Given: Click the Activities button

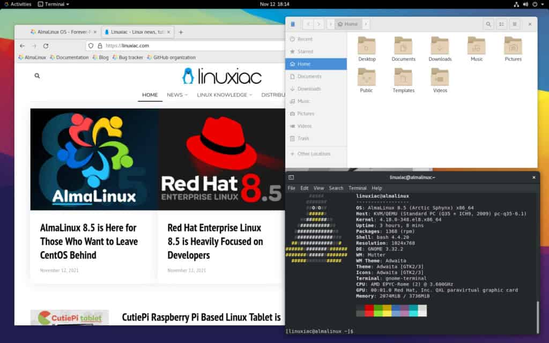Looking at the screenshot, I should coord(18,4).
